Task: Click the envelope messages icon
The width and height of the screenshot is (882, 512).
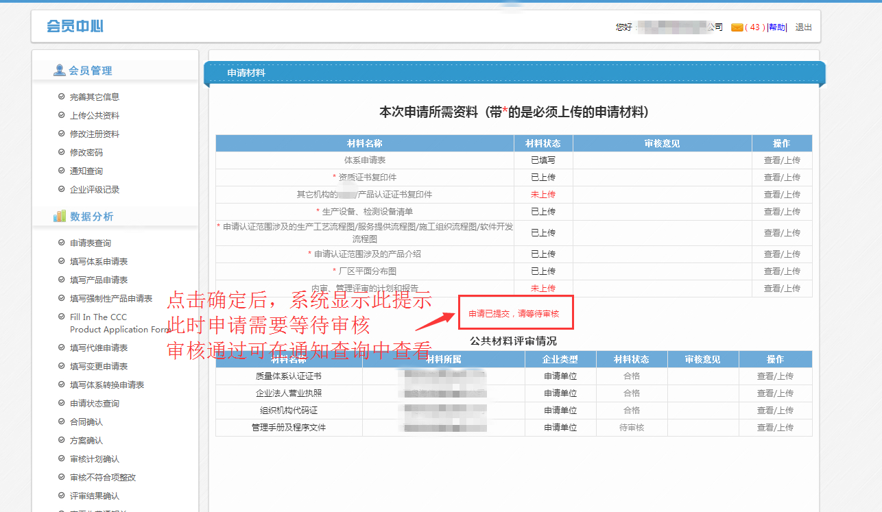Action: [x=737, y=27]
